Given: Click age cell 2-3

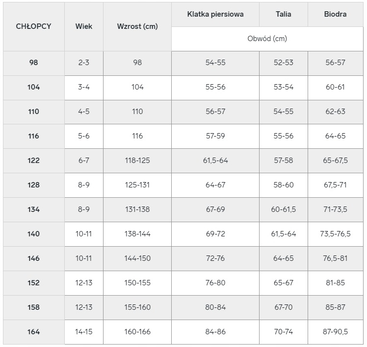Looking at the screenshot, I should click(84, 63).
